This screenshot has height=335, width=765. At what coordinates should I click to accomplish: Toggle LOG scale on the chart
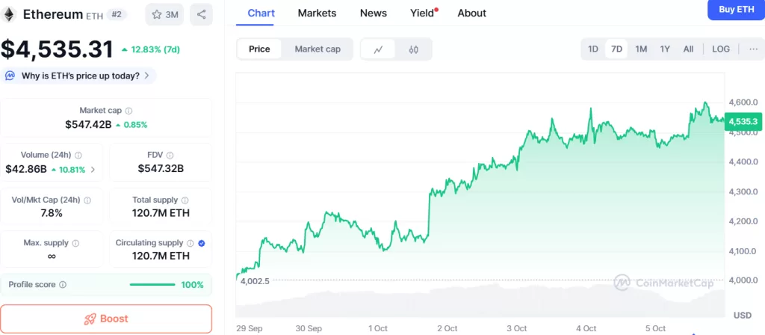(x=721, y=49)
